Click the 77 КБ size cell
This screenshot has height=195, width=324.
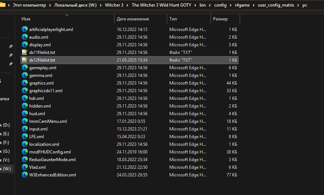coord(232,175)
